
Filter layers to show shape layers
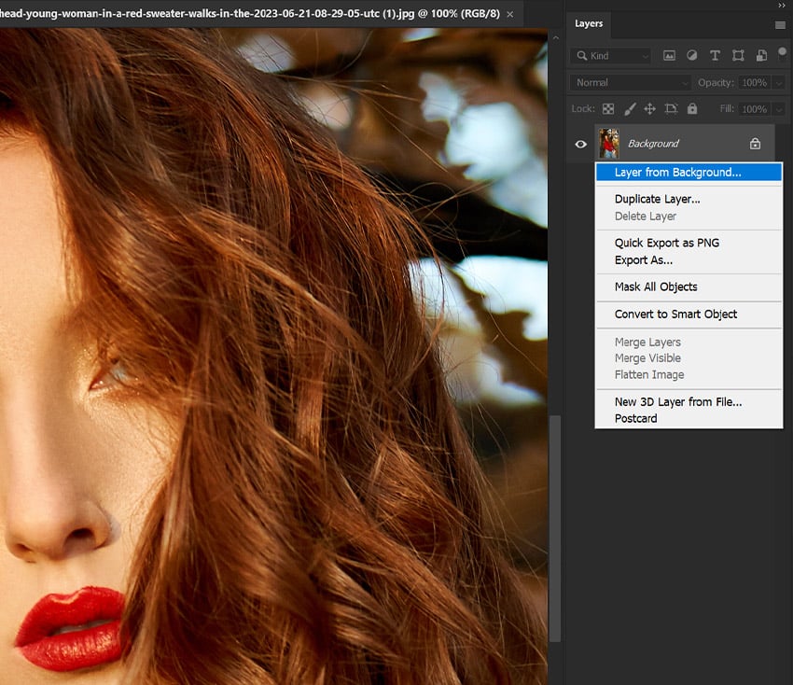738,55
